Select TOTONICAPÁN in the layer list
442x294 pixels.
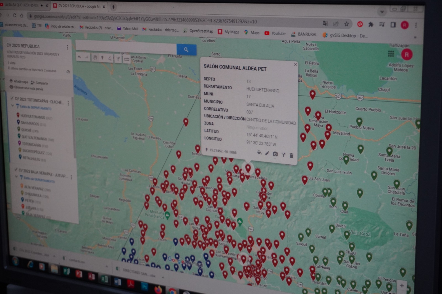[33, 144]
